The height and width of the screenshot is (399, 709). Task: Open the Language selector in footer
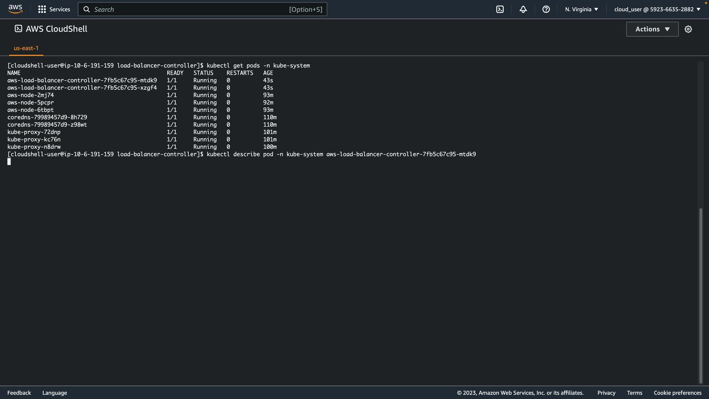pyautogui.click(x=55, y=393)
